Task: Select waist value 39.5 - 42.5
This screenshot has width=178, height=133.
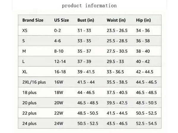Action: [x=117, y=103]
